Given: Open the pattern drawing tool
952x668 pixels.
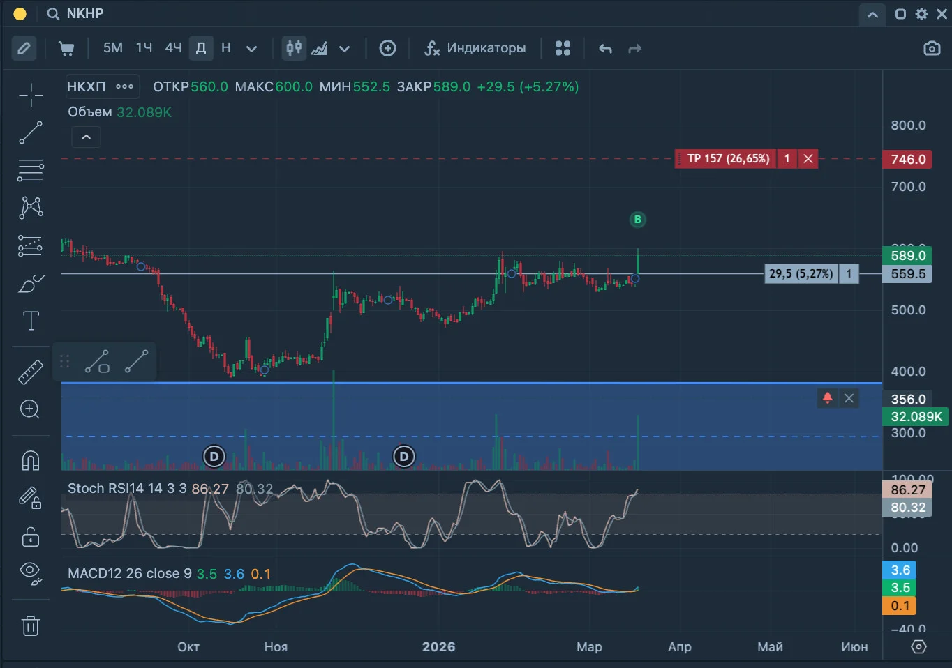Looking at the screenshot, I should pyautogui.click(x=31, y=207).
